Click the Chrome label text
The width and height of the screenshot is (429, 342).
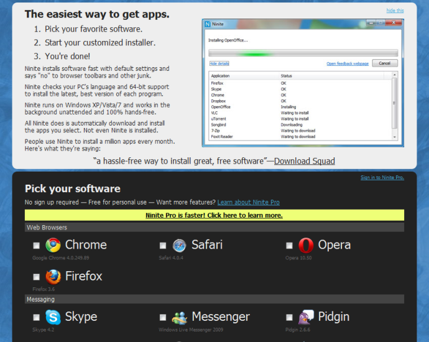tap(86, 244)
